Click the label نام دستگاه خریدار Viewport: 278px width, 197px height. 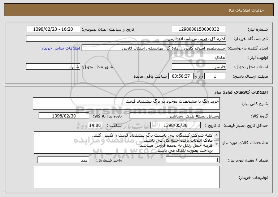click(251, 39)
